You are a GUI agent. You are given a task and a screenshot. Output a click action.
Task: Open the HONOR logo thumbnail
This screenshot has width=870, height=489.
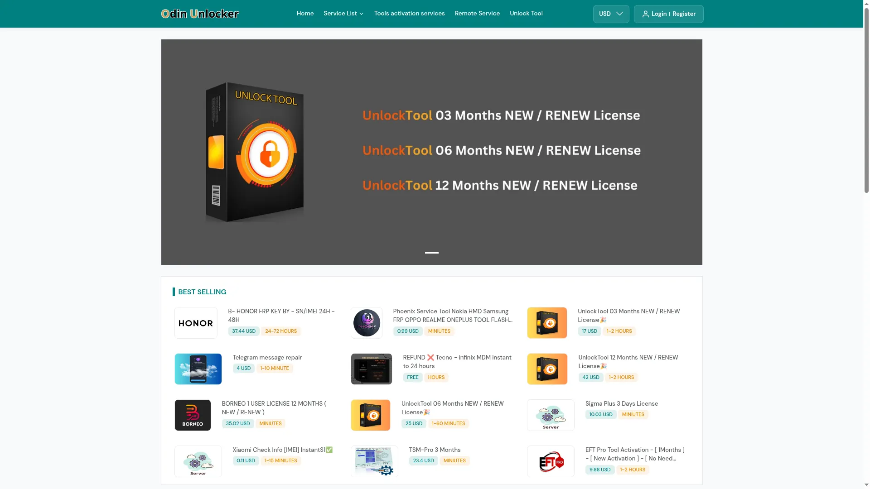click(196, 323)
